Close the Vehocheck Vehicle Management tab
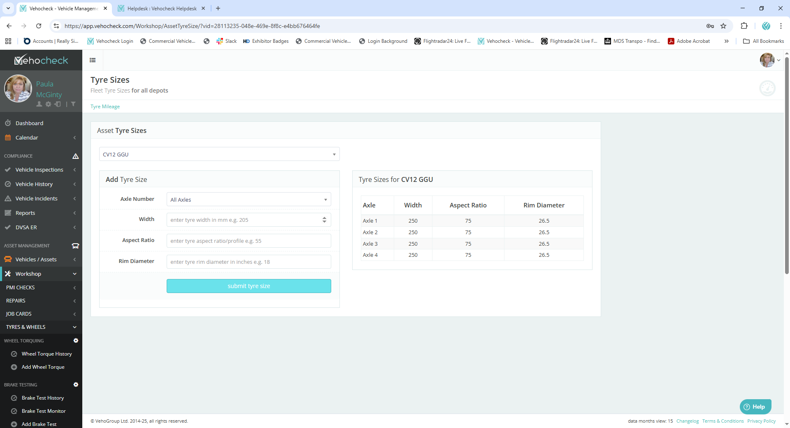The height and width of the screenshot is (428, 790). tap(105, 8)
